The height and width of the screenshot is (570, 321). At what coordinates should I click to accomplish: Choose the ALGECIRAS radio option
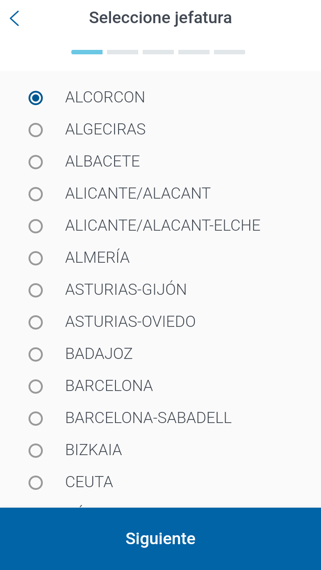pyautogui.click(x=36, y=130)
